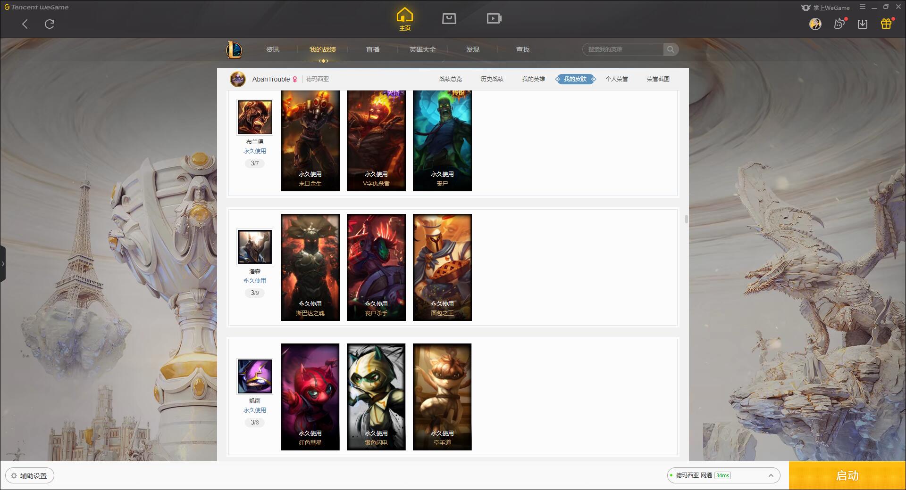Open the 主页 home icon
The width and height of the screenshot is (906, 490).
pos(405,19)
